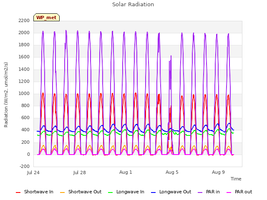Click the PAR in legend entry
267x200 pixels.
[x=209, y=192]
